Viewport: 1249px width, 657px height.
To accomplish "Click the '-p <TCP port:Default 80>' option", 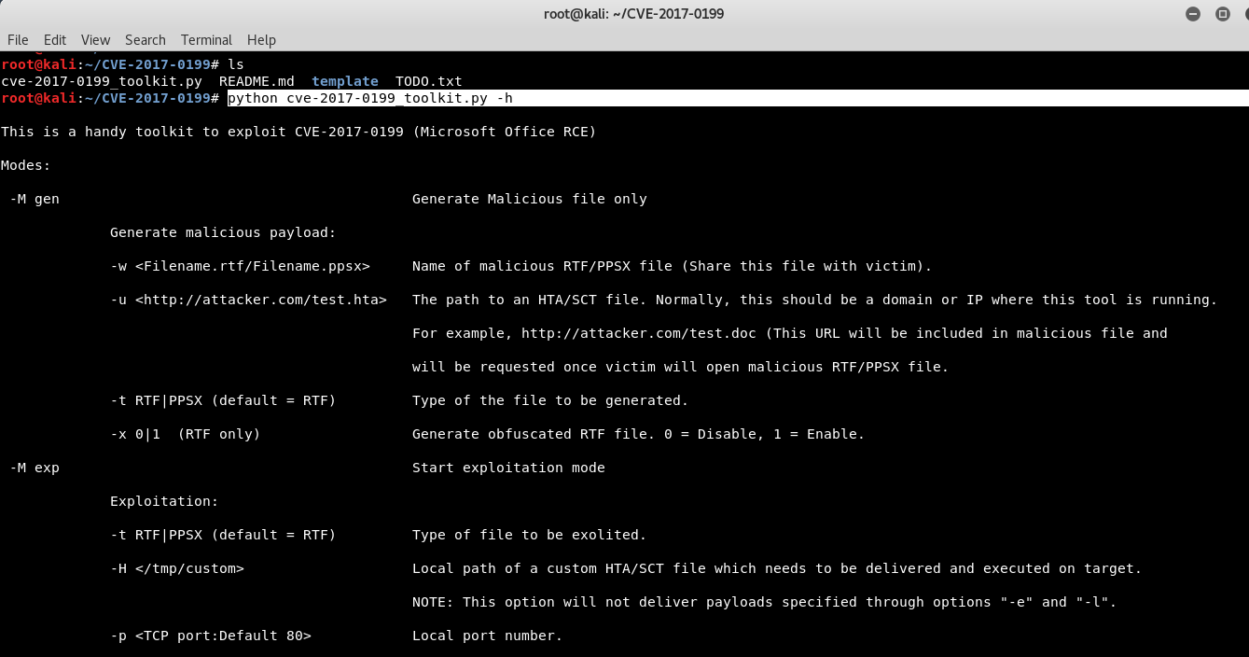I will pos(211,636).
